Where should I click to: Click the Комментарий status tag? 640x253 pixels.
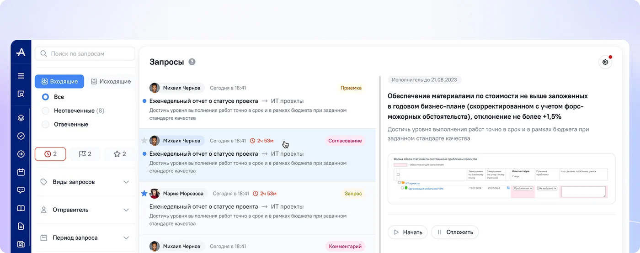tap(345, 247)
